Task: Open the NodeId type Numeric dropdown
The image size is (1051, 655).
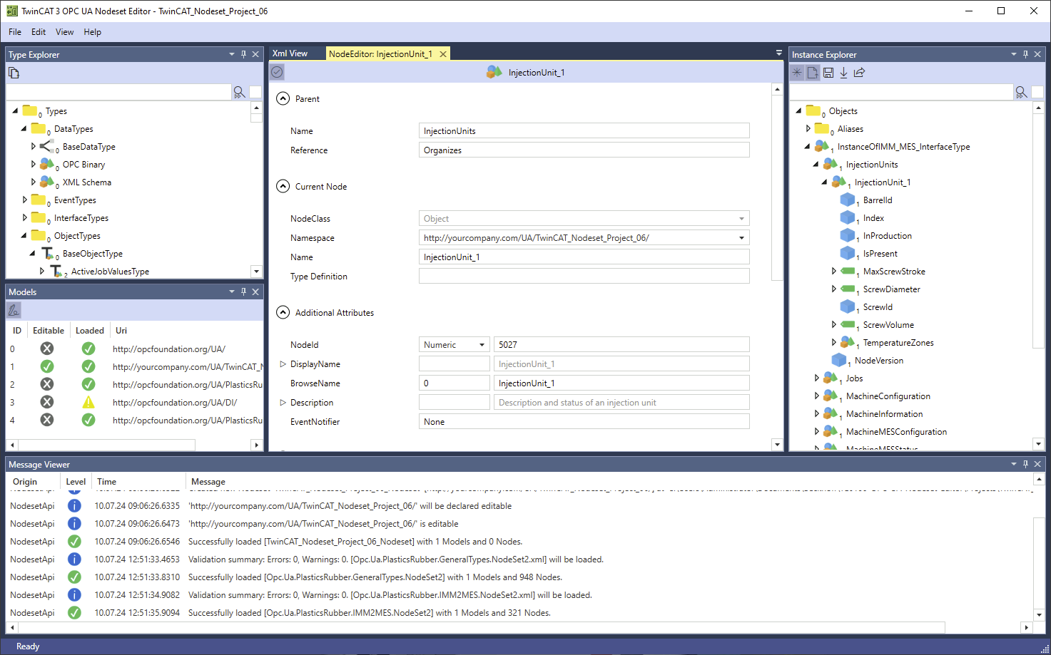Action: 482,345
